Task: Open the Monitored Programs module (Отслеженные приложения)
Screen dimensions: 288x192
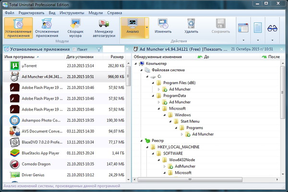Action: [x=47, y=28]
